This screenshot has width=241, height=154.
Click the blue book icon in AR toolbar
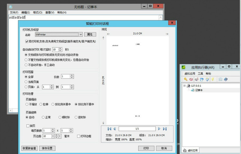(226, 79)
